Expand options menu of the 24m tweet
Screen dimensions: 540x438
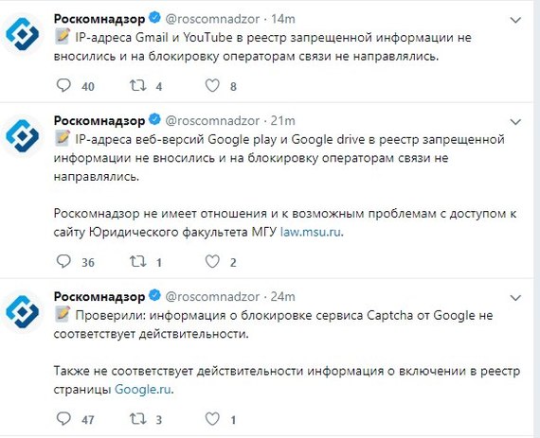tap(515, 297)
